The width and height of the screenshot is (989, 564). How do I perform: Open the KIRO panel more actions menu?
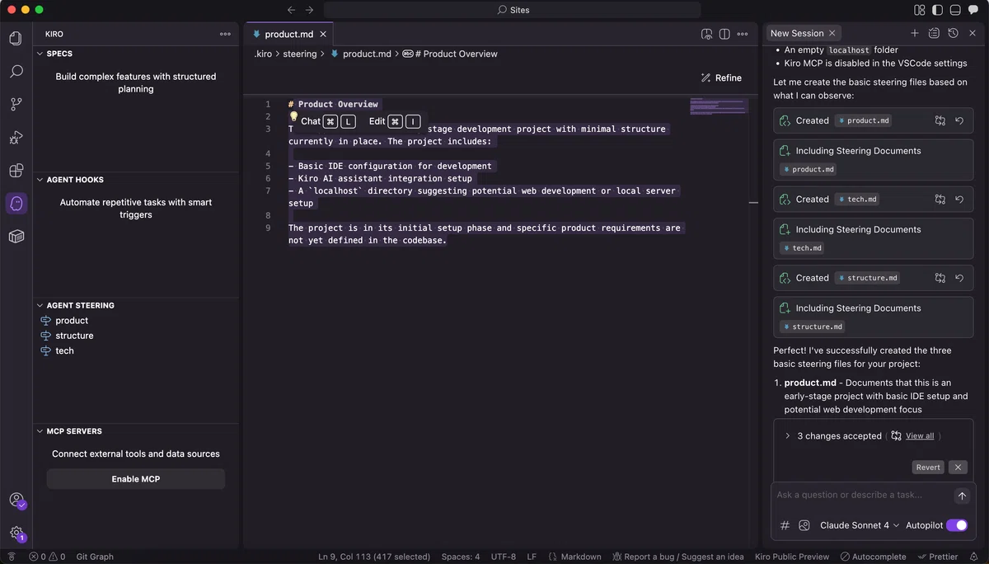coord(225,34)
